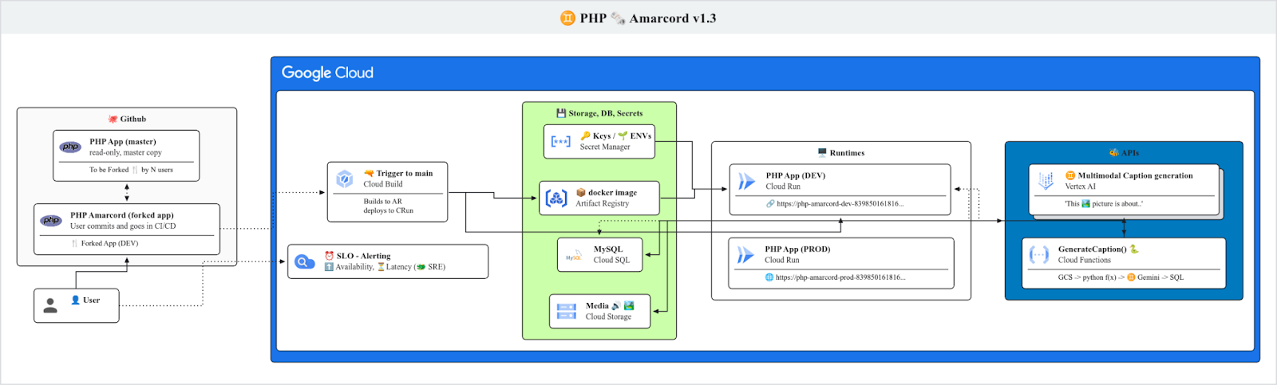Viewport: 1277px width, 385px height.
Task: Click the Storage, DB, Secrets group header
Action: click(x=599, y=113)
